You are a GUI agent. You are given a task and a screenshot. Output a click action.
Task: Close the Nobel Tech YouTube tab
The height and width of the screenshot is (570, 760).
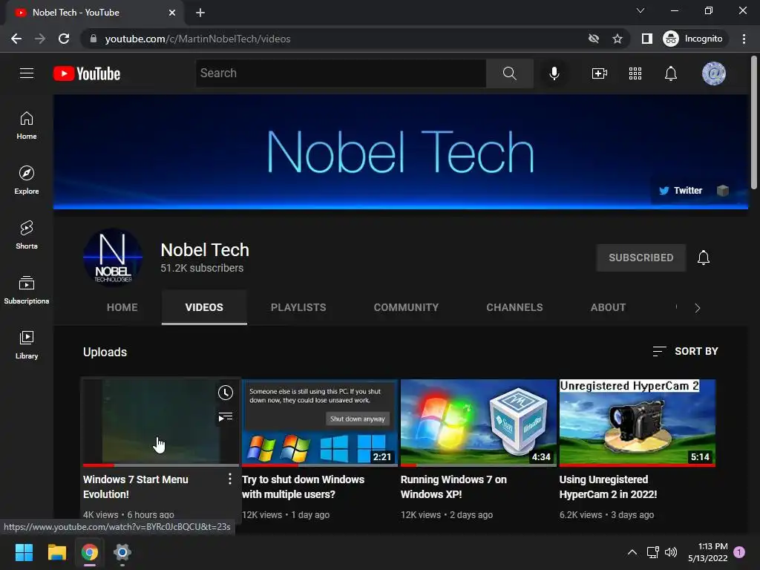click(x=171, y=13)
